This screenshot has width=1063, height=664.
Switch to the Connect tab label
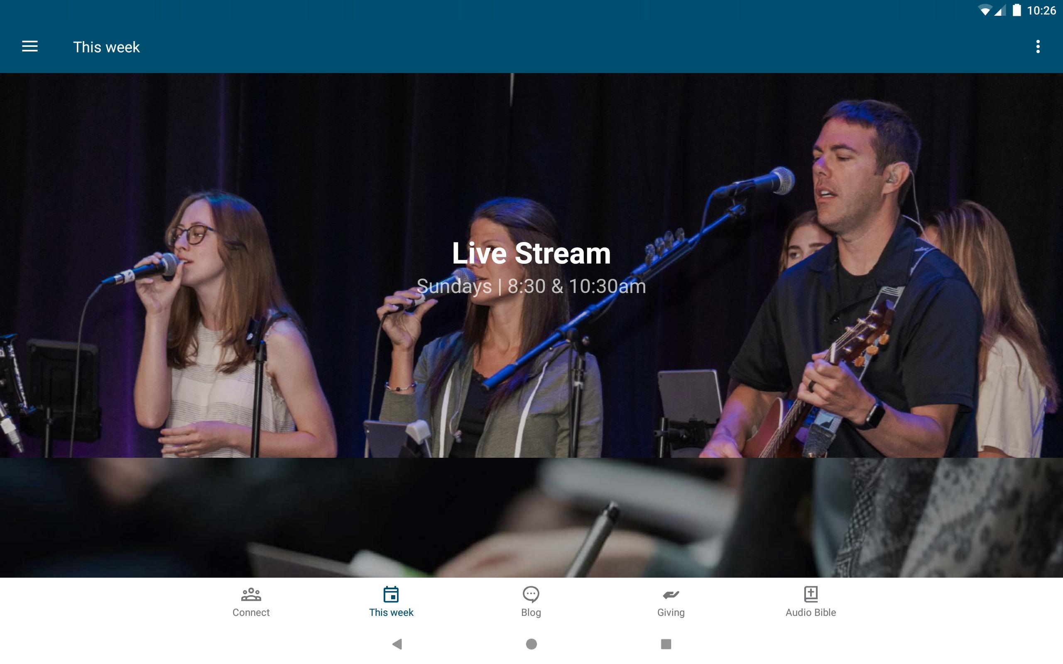(251, 612)
